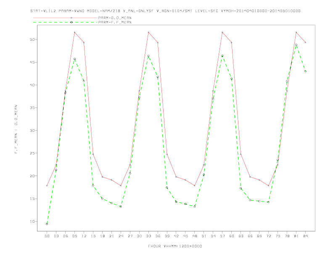Click y-axis tick label 35
The width and height of the screenshot is (333, 257).
tap(32, 108)
